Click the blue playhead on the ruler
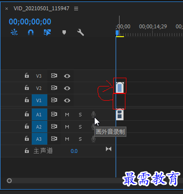Image resolution: width=183 pixels, height=194 pixels. pyautogui.click(x=117, y=33)
